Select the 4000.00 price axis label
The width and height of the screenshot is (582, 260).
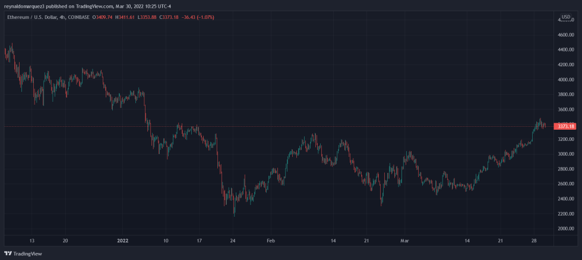coord(566,79)
